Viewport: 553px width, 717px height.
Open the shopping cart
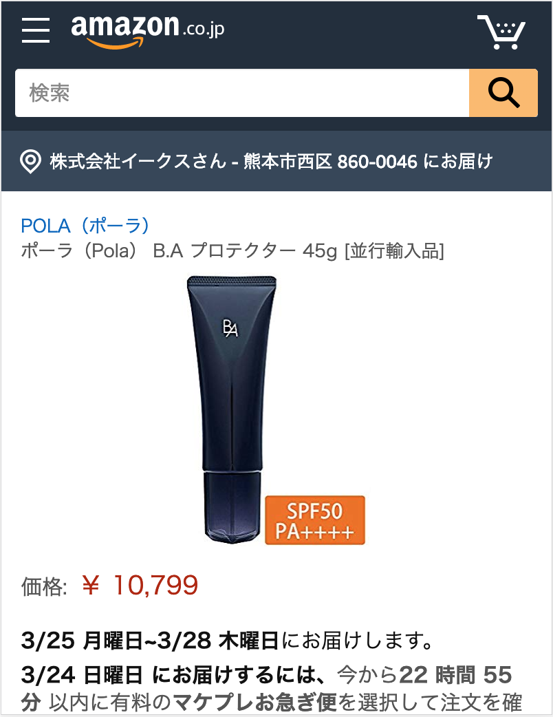click(501, 32)
